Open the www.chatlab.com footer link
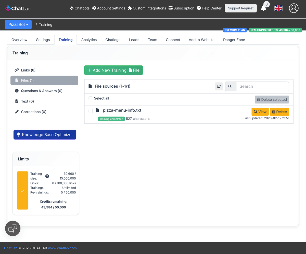Image resolution: width=306 pixels, height=254 pixels. click(62, 248)
